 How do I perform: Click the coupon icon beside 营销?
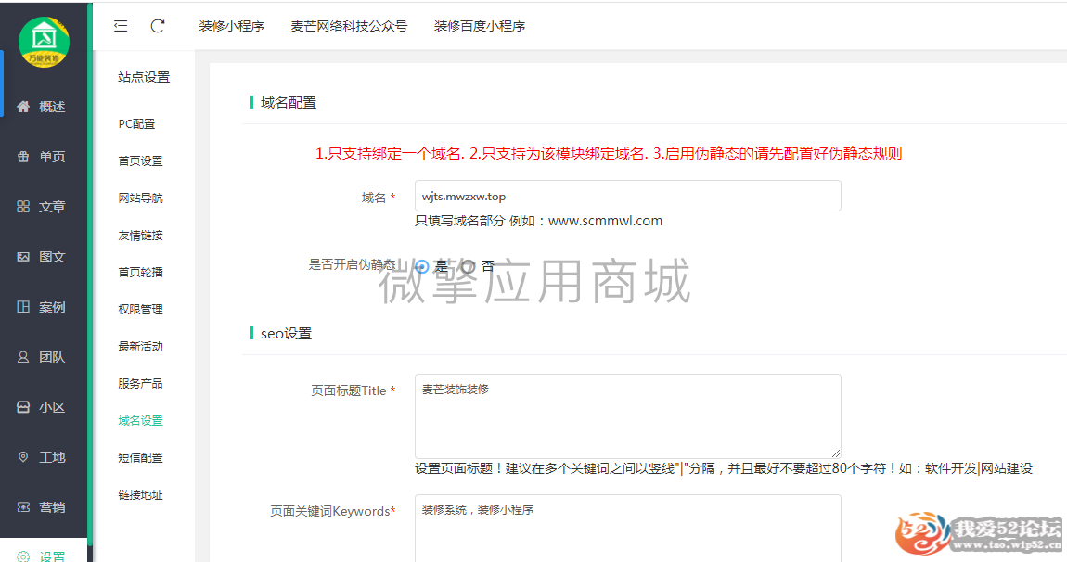23,507
